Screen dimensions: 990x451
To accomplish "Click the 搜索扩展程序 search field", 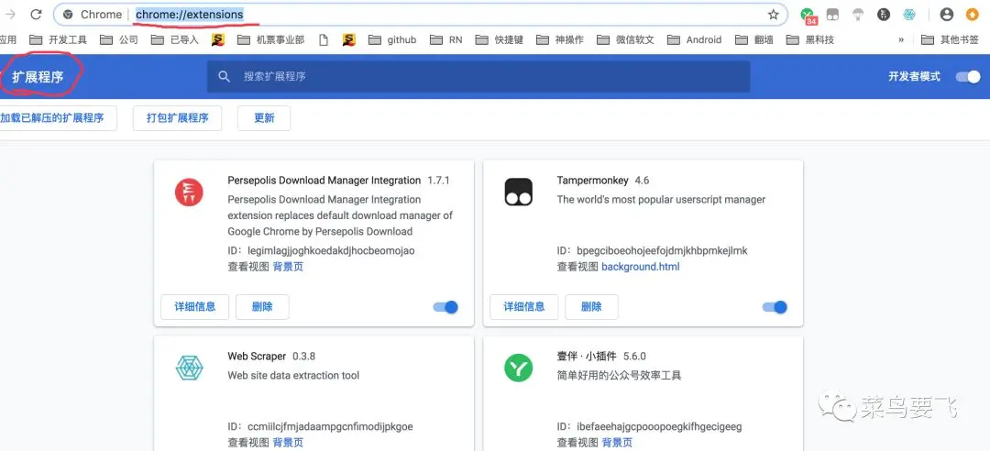I will pyautogui.click(x=478, y=76).
